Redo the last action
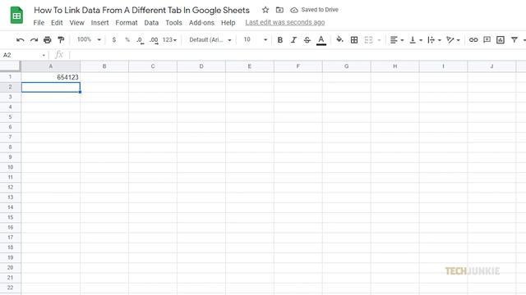The image size is (526, 295). tap(34, 40)
